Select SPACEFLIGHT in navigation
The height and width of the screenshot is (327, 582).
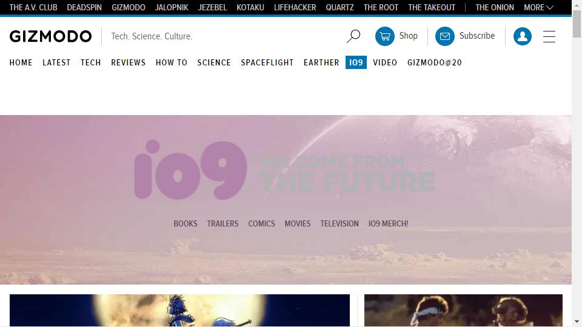coord(267,62)
